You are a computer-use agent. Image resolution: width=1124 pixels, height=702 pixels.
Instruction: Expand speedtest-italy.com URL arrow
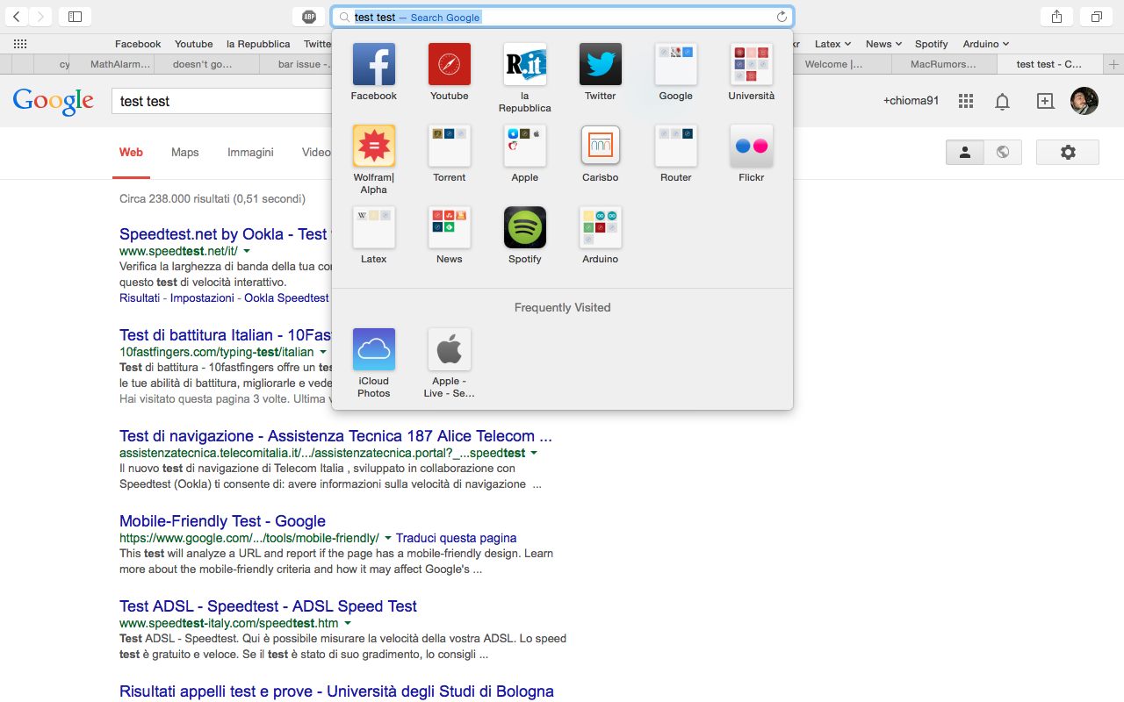pos(347,624)
